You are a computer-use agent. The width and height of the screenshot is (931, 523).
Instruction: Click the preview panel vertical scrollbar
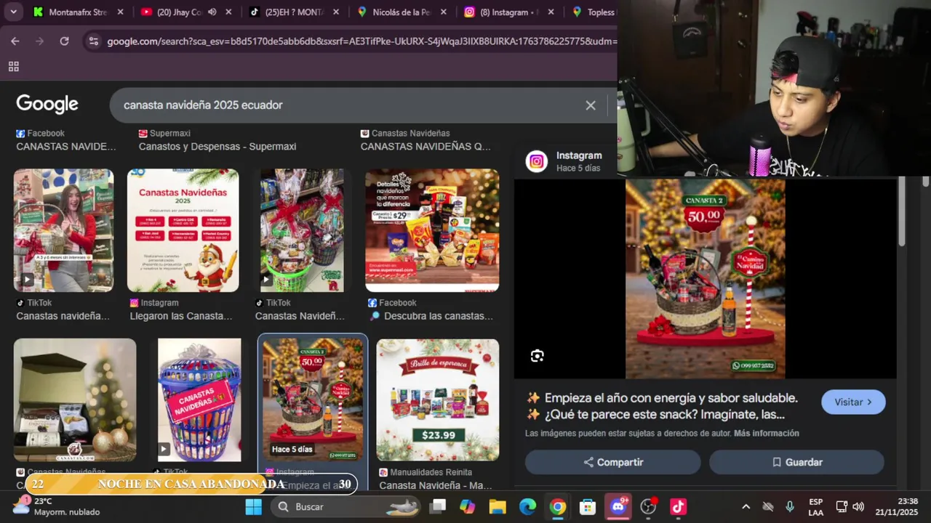(x=902, y=213)
